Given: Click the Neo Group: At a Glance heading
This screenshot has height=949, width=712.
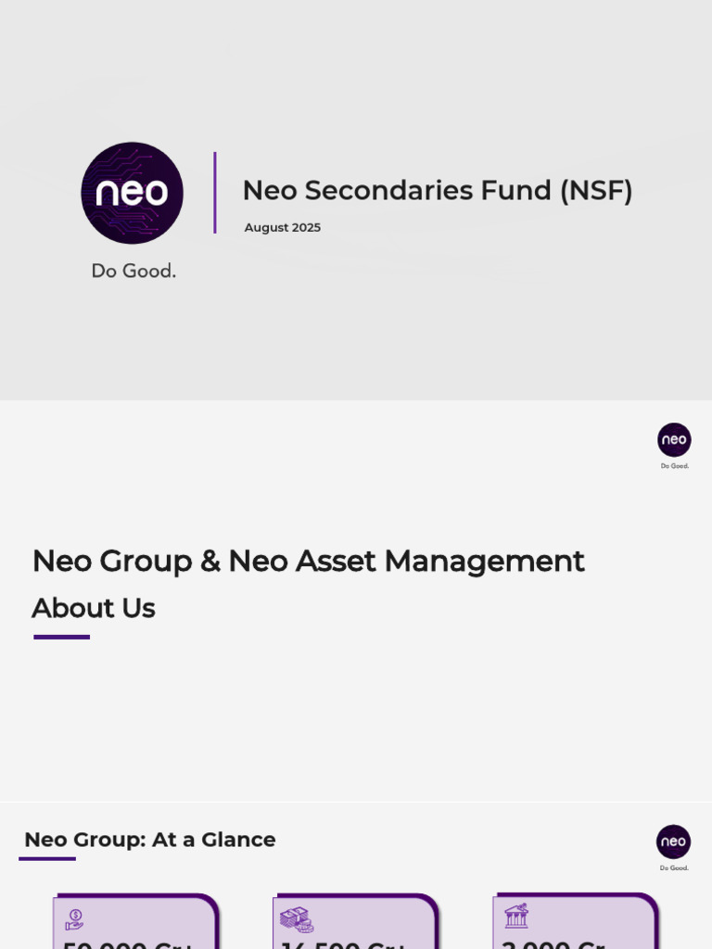Looking at the screenshot, I should pyautogui.click(x=149, y=840).
